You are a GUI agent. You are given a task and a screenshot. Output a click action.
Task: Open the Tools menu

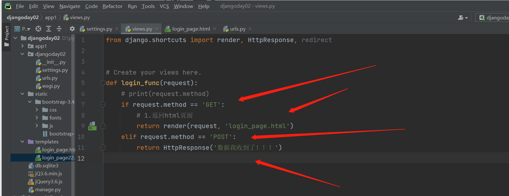pyautogui.click(x=148, y=6)
